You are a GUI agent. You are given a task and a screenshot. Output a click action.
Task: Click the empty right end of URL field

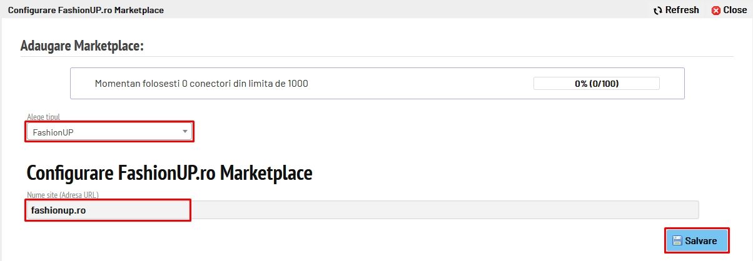657,210
